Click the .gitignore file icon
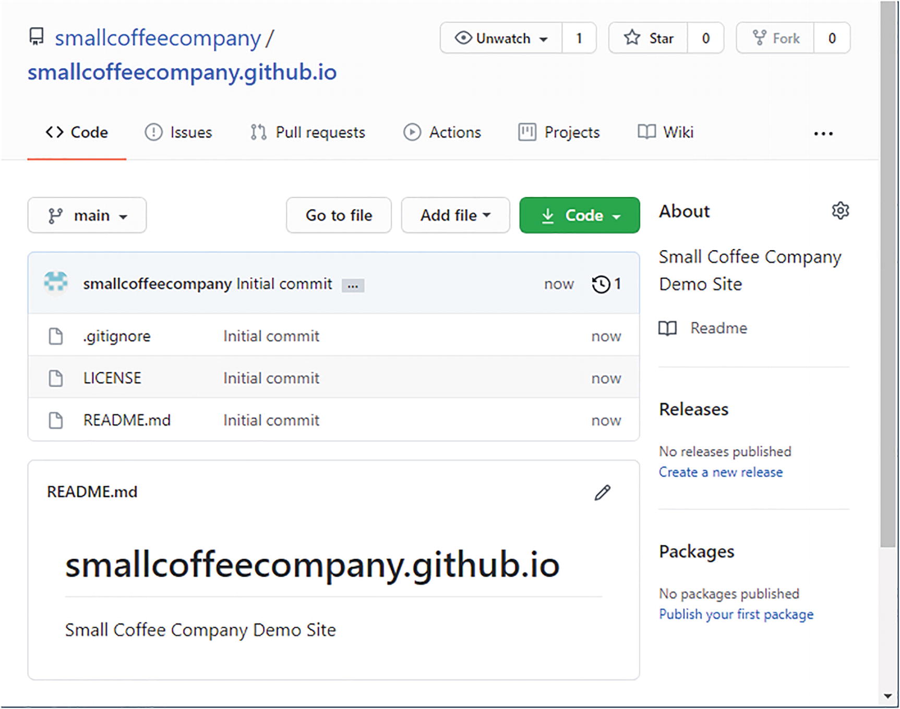Screen dimensions: 900x709 [x=56, y=336]
